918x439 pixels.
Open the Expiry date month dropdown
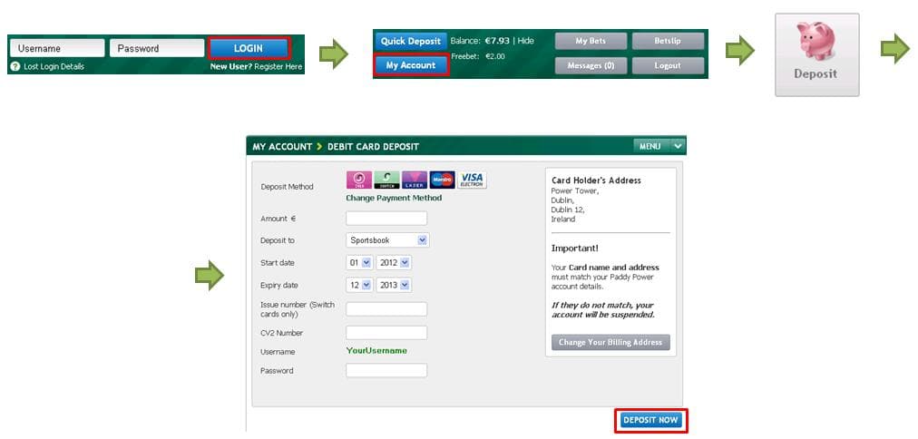click(x=359, y=285)
